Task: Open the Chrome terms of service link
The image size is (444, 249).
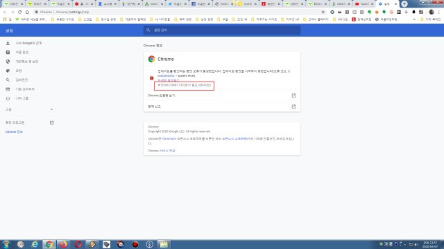Action: 167,151
